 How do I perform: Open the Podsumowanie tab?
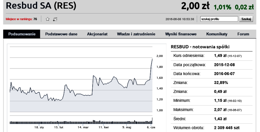click(22, 34)
